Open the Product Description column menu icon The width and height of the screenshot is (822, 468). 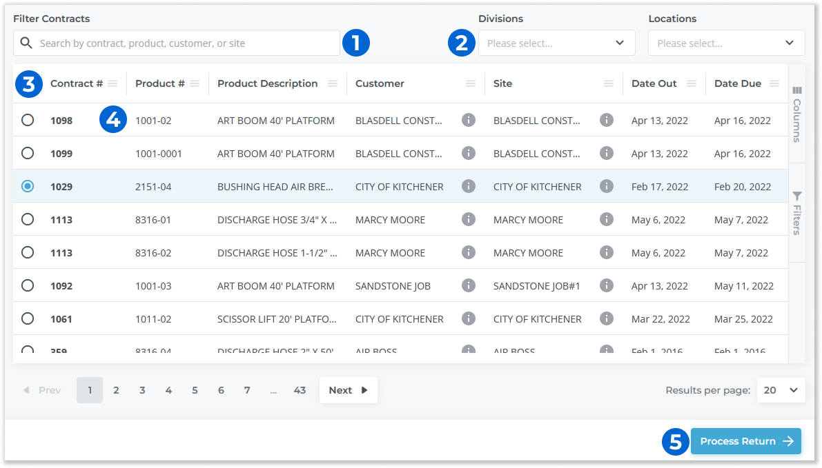(333, 84)
